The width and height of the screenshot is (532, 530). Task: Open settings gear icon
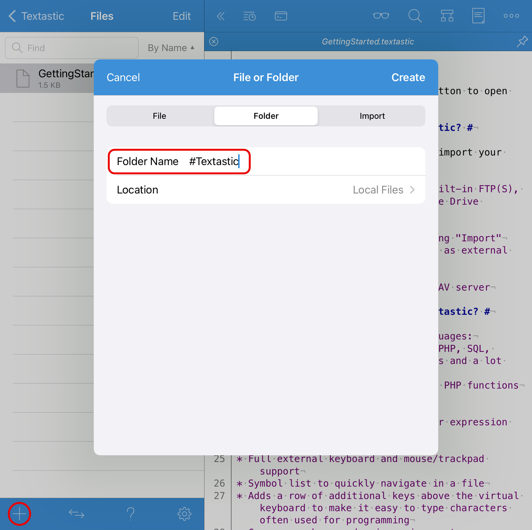point(184,514)
